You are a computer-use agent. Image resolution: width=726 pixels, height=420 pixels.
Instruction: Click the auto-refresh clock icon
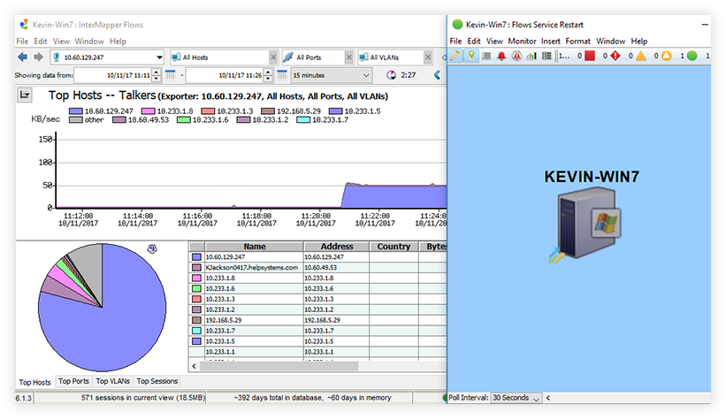[391, 75]
